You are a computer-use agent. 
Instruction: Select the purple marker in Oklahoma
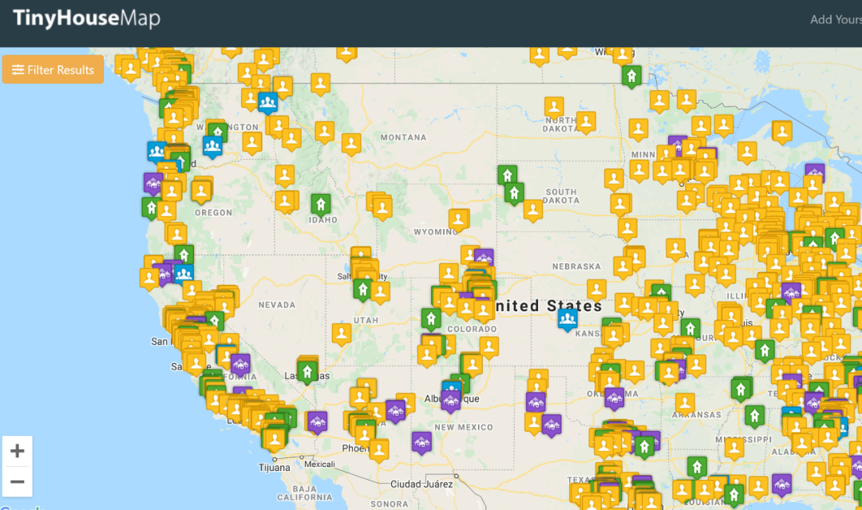[x=614, y=398]
